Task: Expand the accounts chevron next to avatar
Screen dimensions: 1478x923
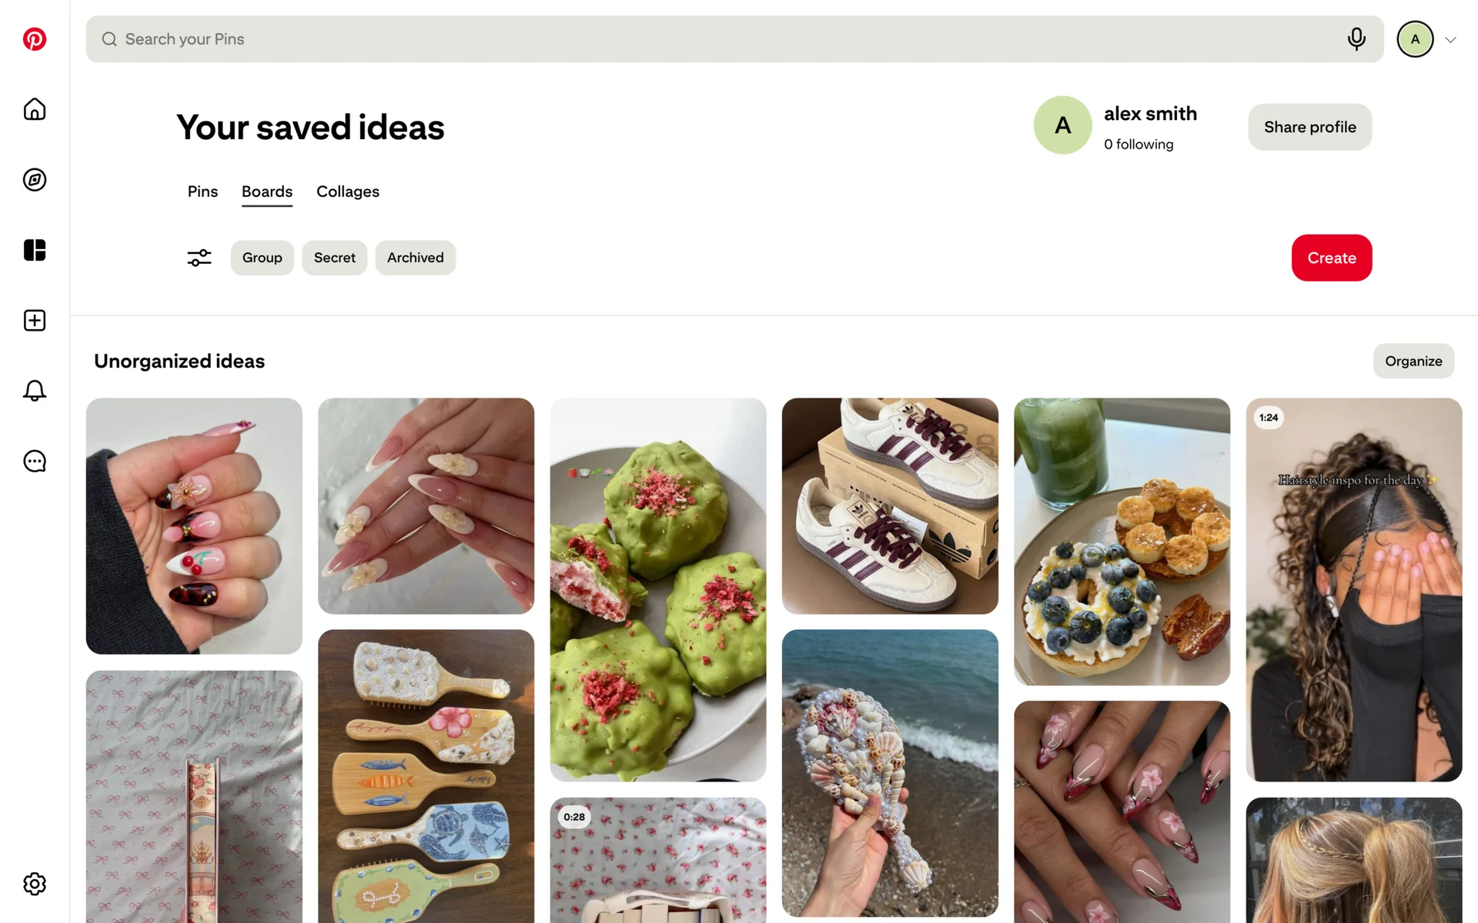Action: 1450,40
